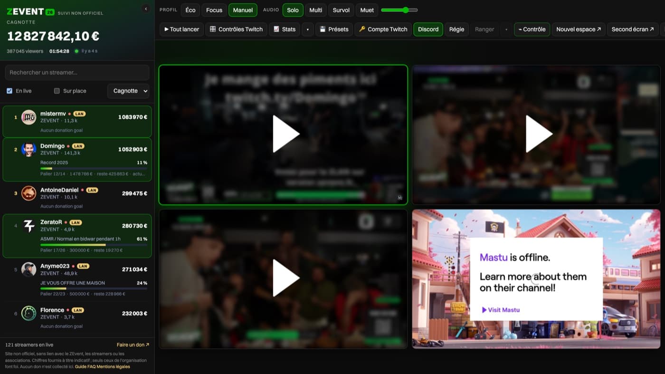Open the Régie view

pyautogui.click(x=456, y=29)
